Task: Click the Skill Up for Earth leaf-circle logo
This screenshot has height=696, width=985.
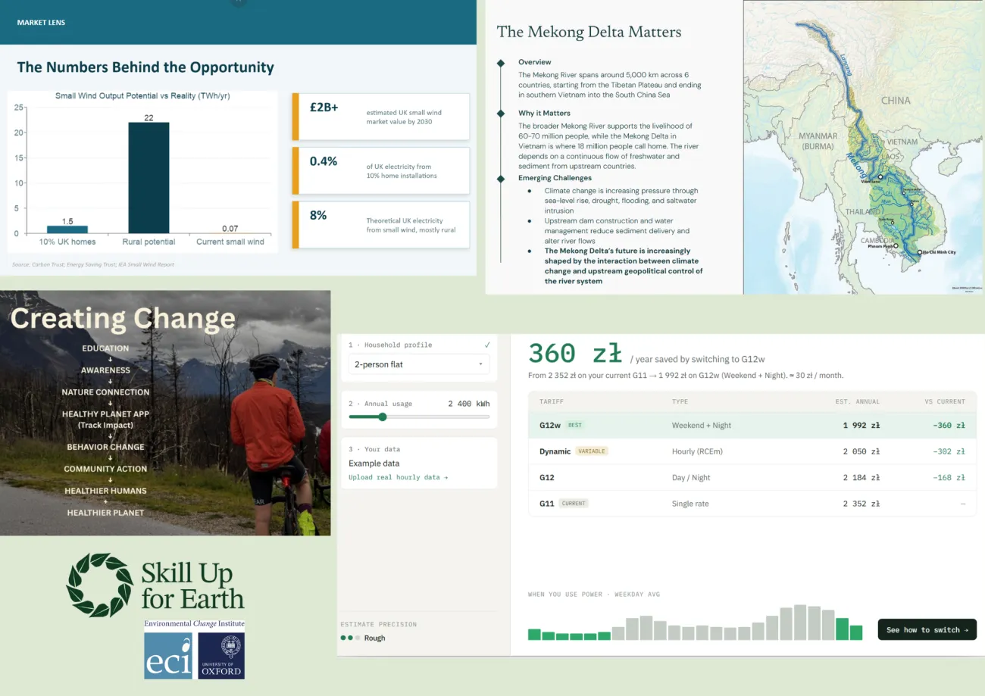Action: (99, 585)
